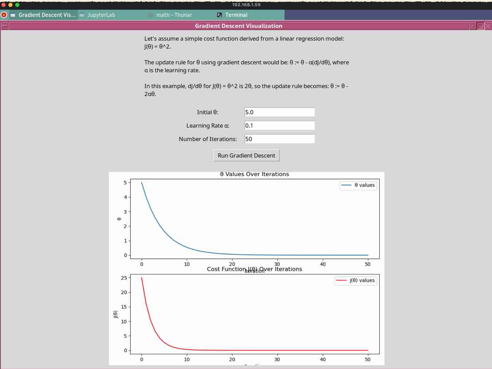Minimize the Gradient Descent Visualization window

[x=473, y=26]
